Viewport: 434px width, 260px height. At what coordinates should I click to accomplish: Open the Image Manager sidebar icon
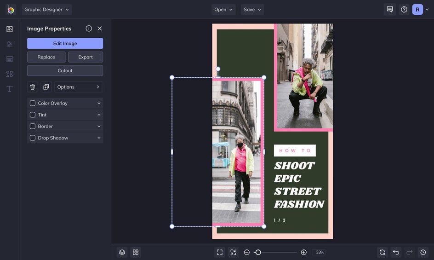[9, 29]
